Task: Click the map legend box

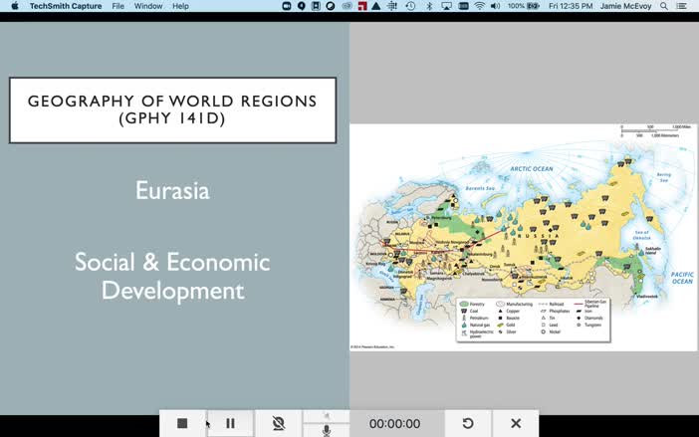Action: pyautogui.click(x=533, y=320)
